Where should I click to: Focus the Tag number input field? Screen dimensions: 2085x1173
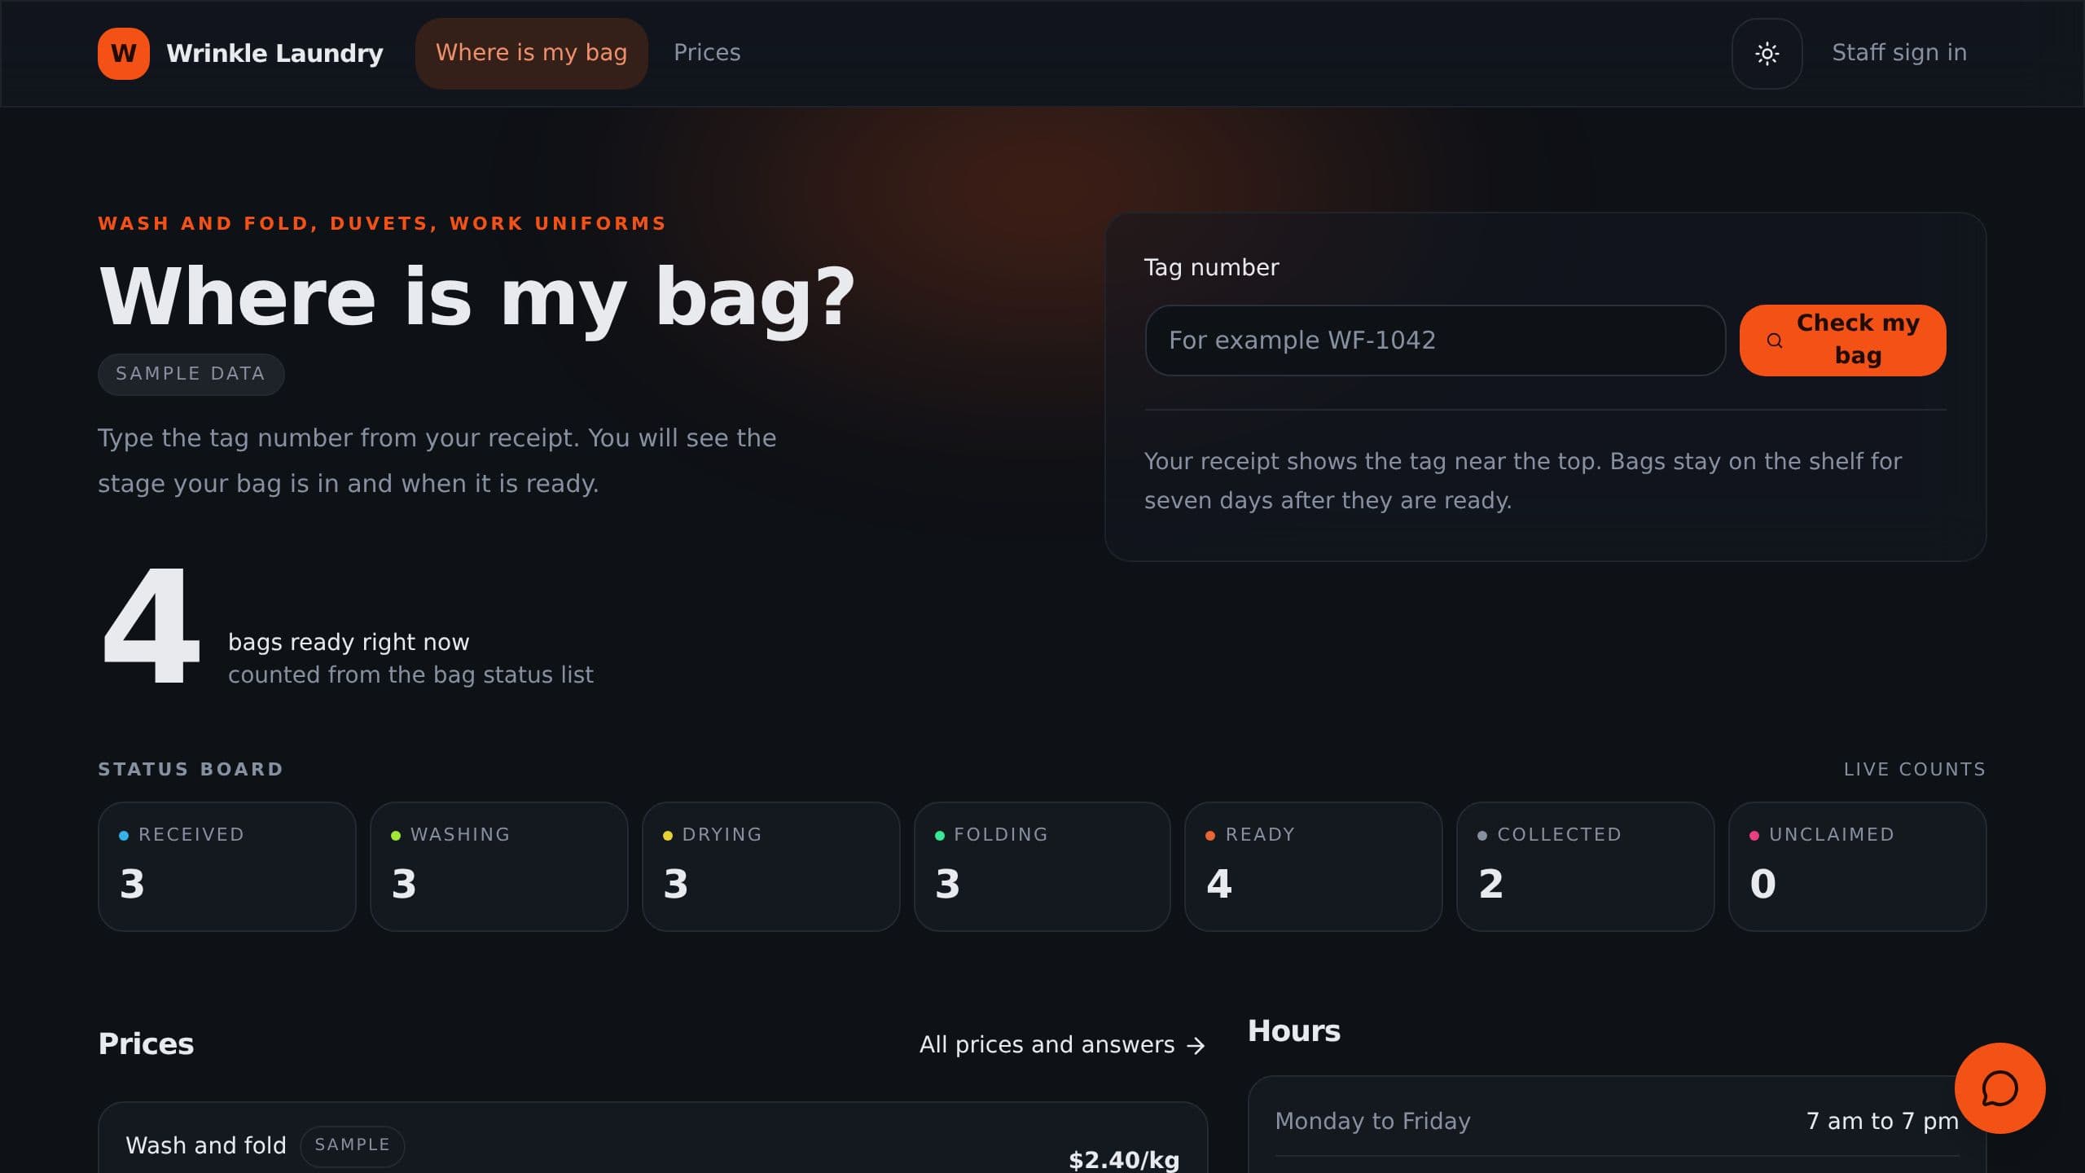coord(1435,340)
